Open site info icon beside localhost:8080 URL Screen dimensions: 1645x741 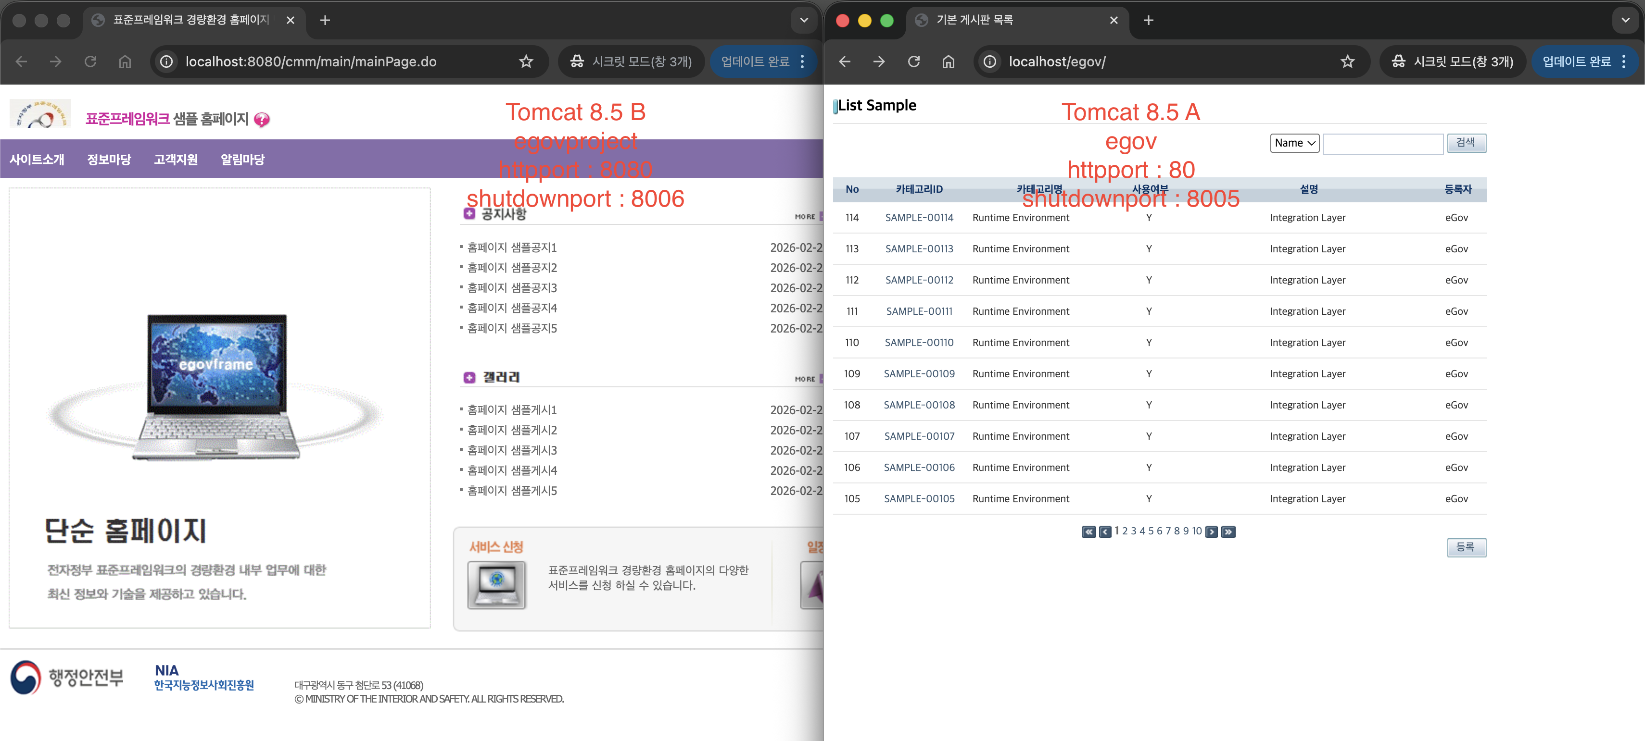(166, 62)
